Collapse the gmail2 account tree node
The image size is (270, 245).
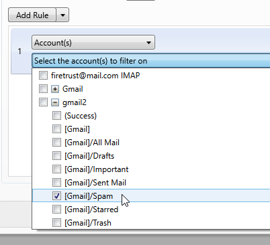pyautogui.click(x=55, y=102)
